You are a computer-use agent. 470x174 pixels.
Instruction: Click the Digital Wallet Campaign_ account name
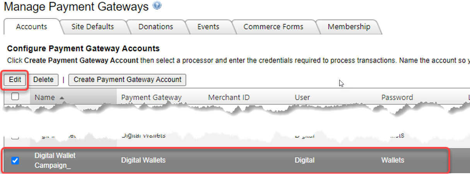click(x=55, y=160)
